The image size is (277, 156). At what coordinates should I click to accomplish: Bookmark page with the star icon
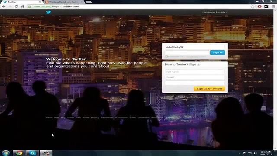pyautogui.click(x=253, y=6)
